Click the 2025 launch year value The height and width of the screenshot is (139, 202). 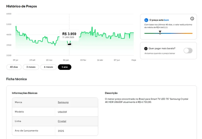click(61, 131)
